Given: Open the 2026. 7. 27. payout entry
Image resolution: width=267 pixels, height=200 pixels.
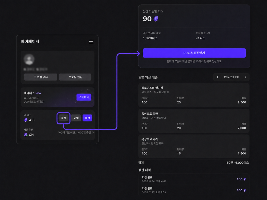Looking at the screenshot, I should [194, 190].
